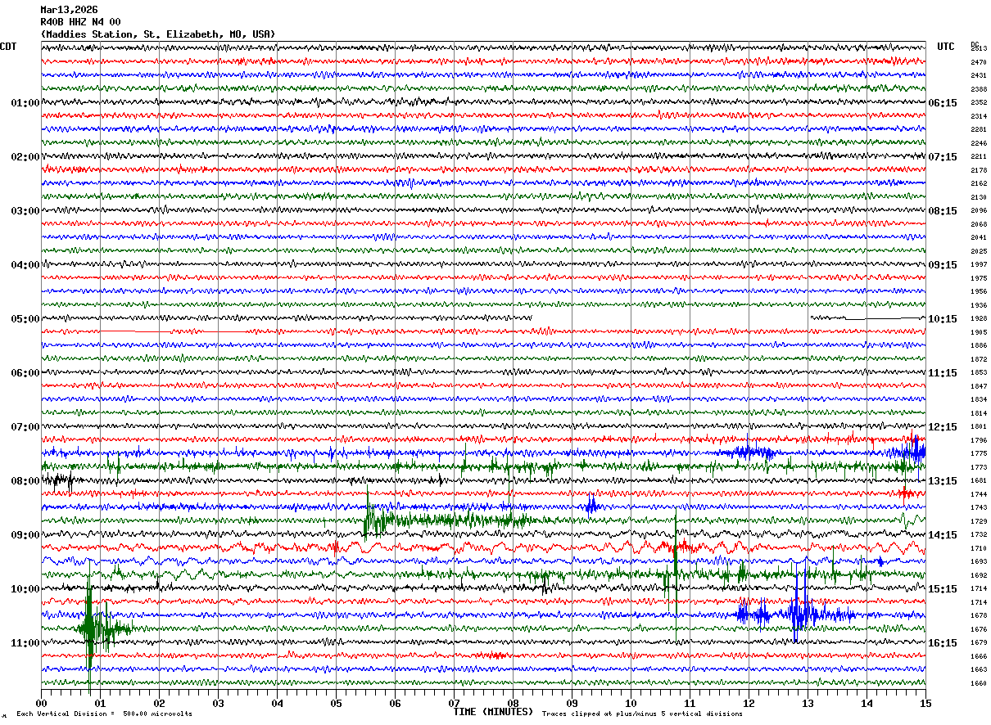This screenshot has height=725, width=991.
Task: Click the R40B HHZ N4 00 channel label
Action: [80, 22]
